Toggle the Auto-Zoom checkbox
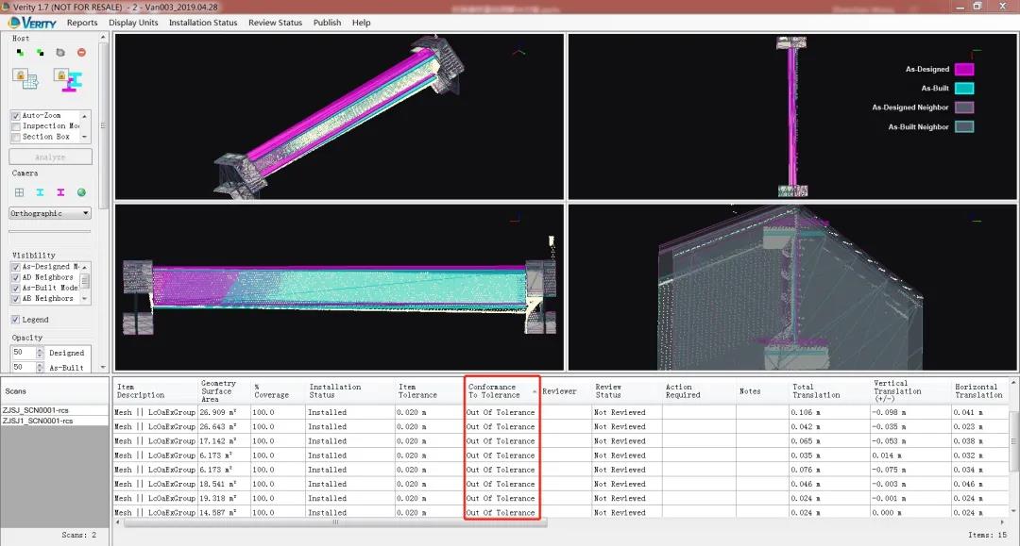 tap(16, 116)
